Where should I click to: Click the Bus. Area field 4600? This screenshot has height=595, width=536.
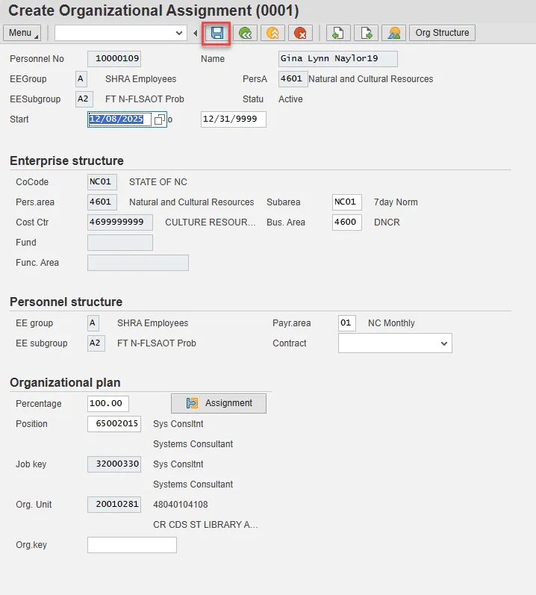tap(346, 222)
